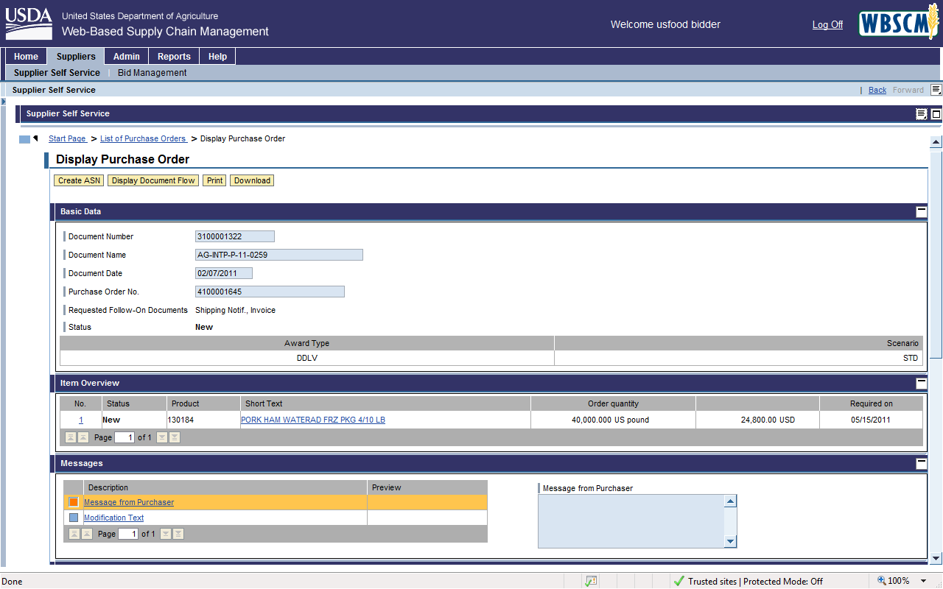This screenshot has width=943, height=589.
Task: Collapse the Item Overview section
Action: click(921, 384)
